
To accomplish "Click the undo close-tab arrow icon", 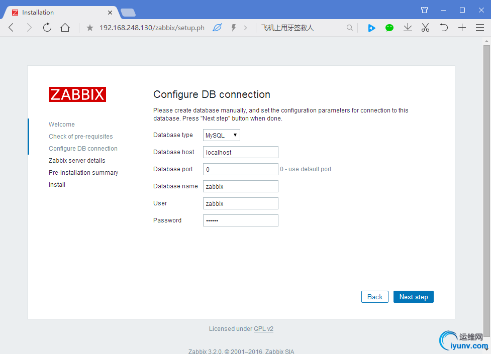I will click(443, 28).
